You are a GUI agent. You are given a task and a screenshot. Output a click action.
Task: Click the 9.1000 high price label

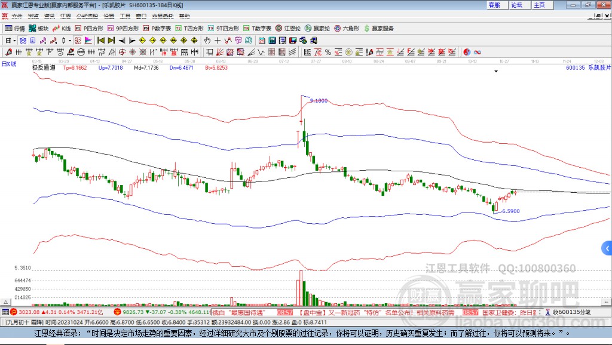[x=319, y=101]
